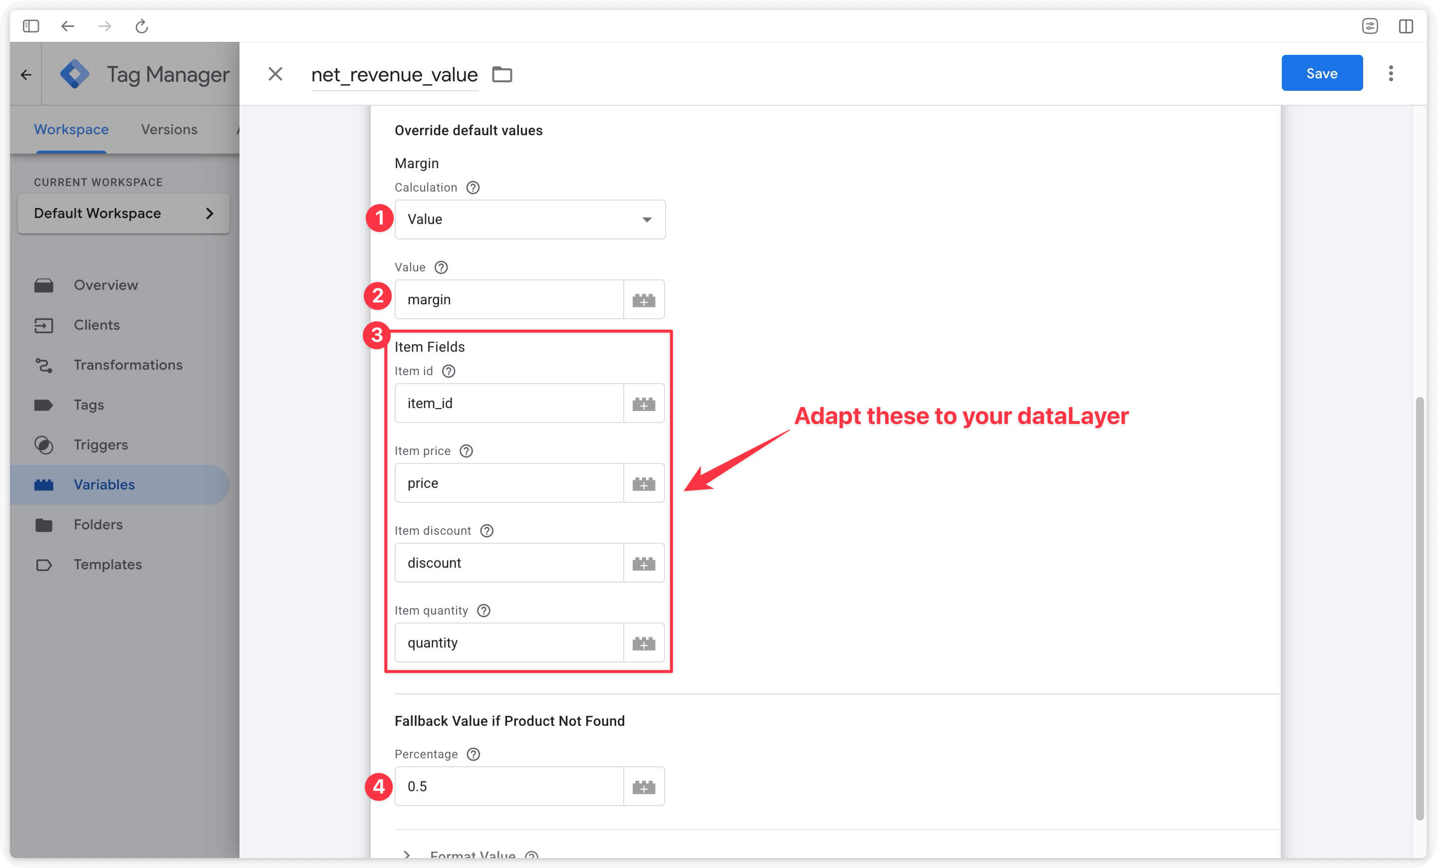1437x868 pixels.
Task: Show help for Item price
Action: 466,451
